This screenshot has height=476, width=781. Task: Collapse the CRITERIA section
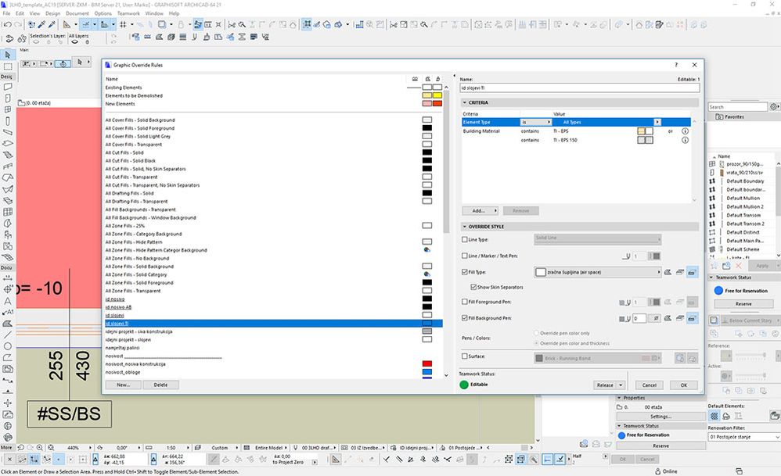coord(465,102)
